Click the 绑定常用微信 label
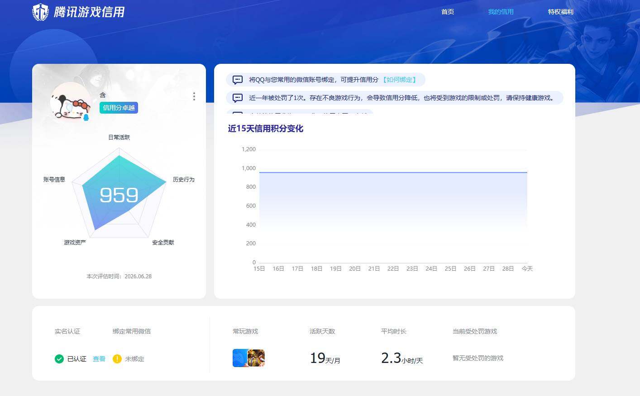 (x=132, y=331)
